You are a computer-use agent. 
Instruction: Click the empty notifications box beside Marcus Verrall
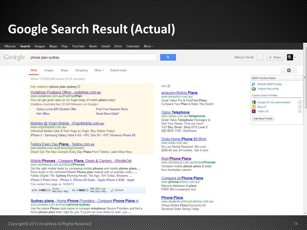click(260, 57)
